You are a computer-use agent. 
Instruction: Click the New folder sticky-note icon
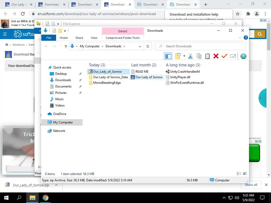click(178, 56)
